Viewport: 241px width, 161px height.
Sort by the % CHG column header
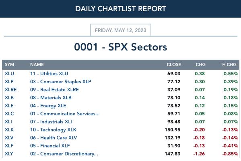tap(229, 64)
